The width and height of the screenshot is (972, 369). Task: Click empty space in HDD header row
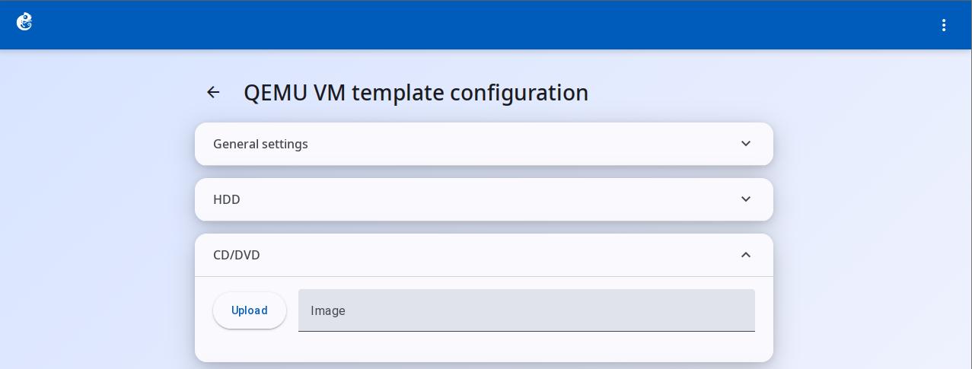487,199
